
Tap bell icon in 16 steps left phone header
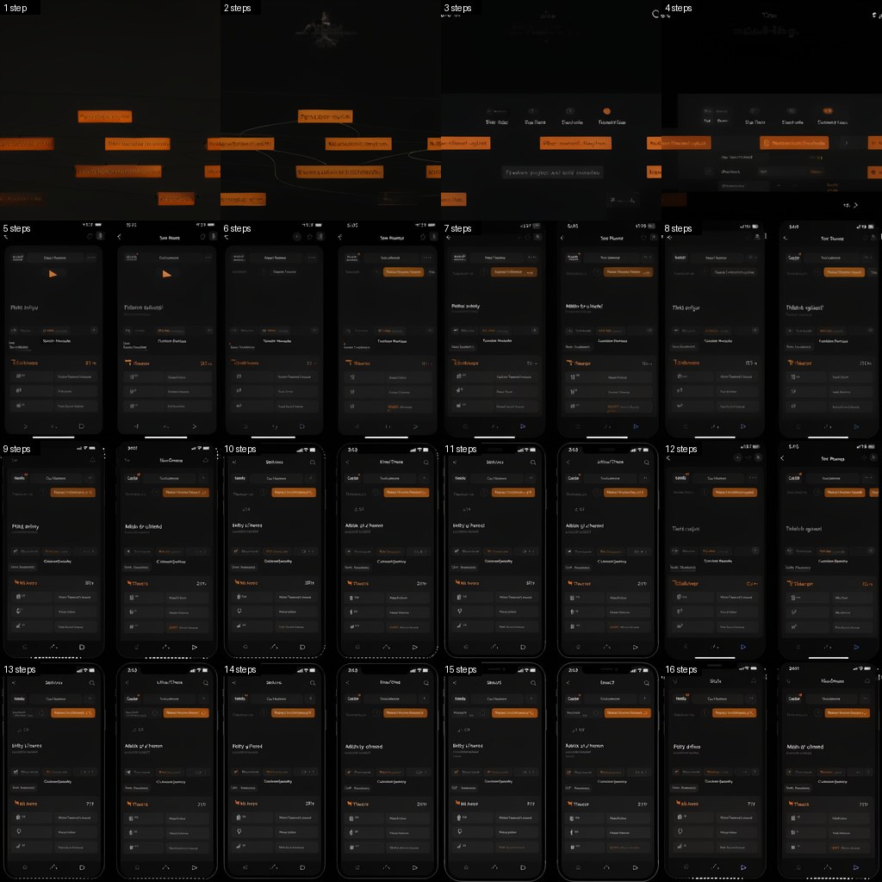click(754, 680)
